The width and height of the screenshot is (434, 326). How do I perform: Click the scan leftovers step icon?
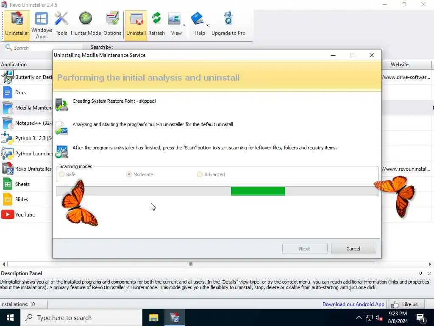(62, 152)
